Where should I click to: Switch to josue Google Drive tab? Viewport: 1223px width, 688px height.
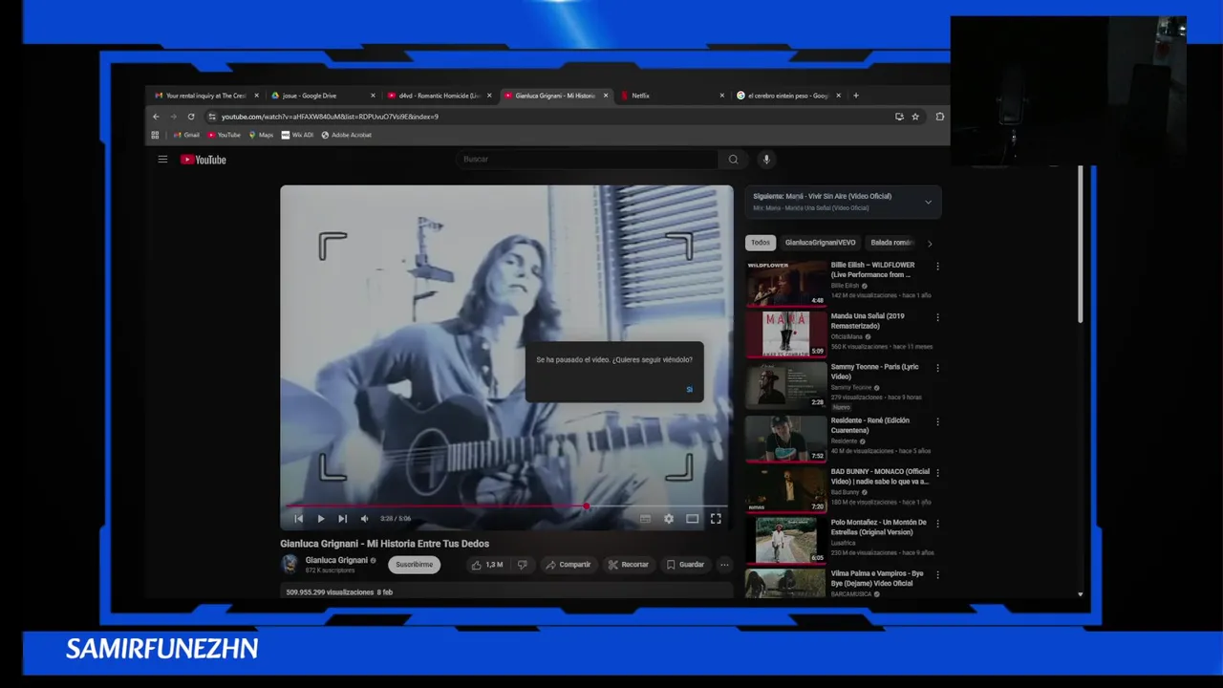322,96
